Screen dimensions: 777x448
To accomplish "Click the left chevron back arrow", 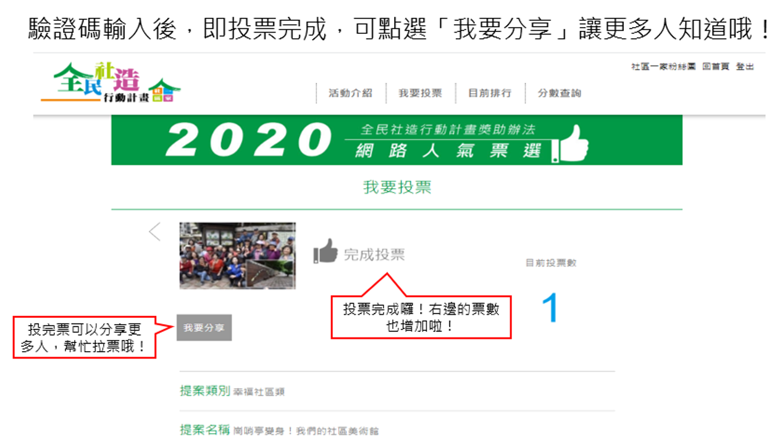I will point(154,232).
